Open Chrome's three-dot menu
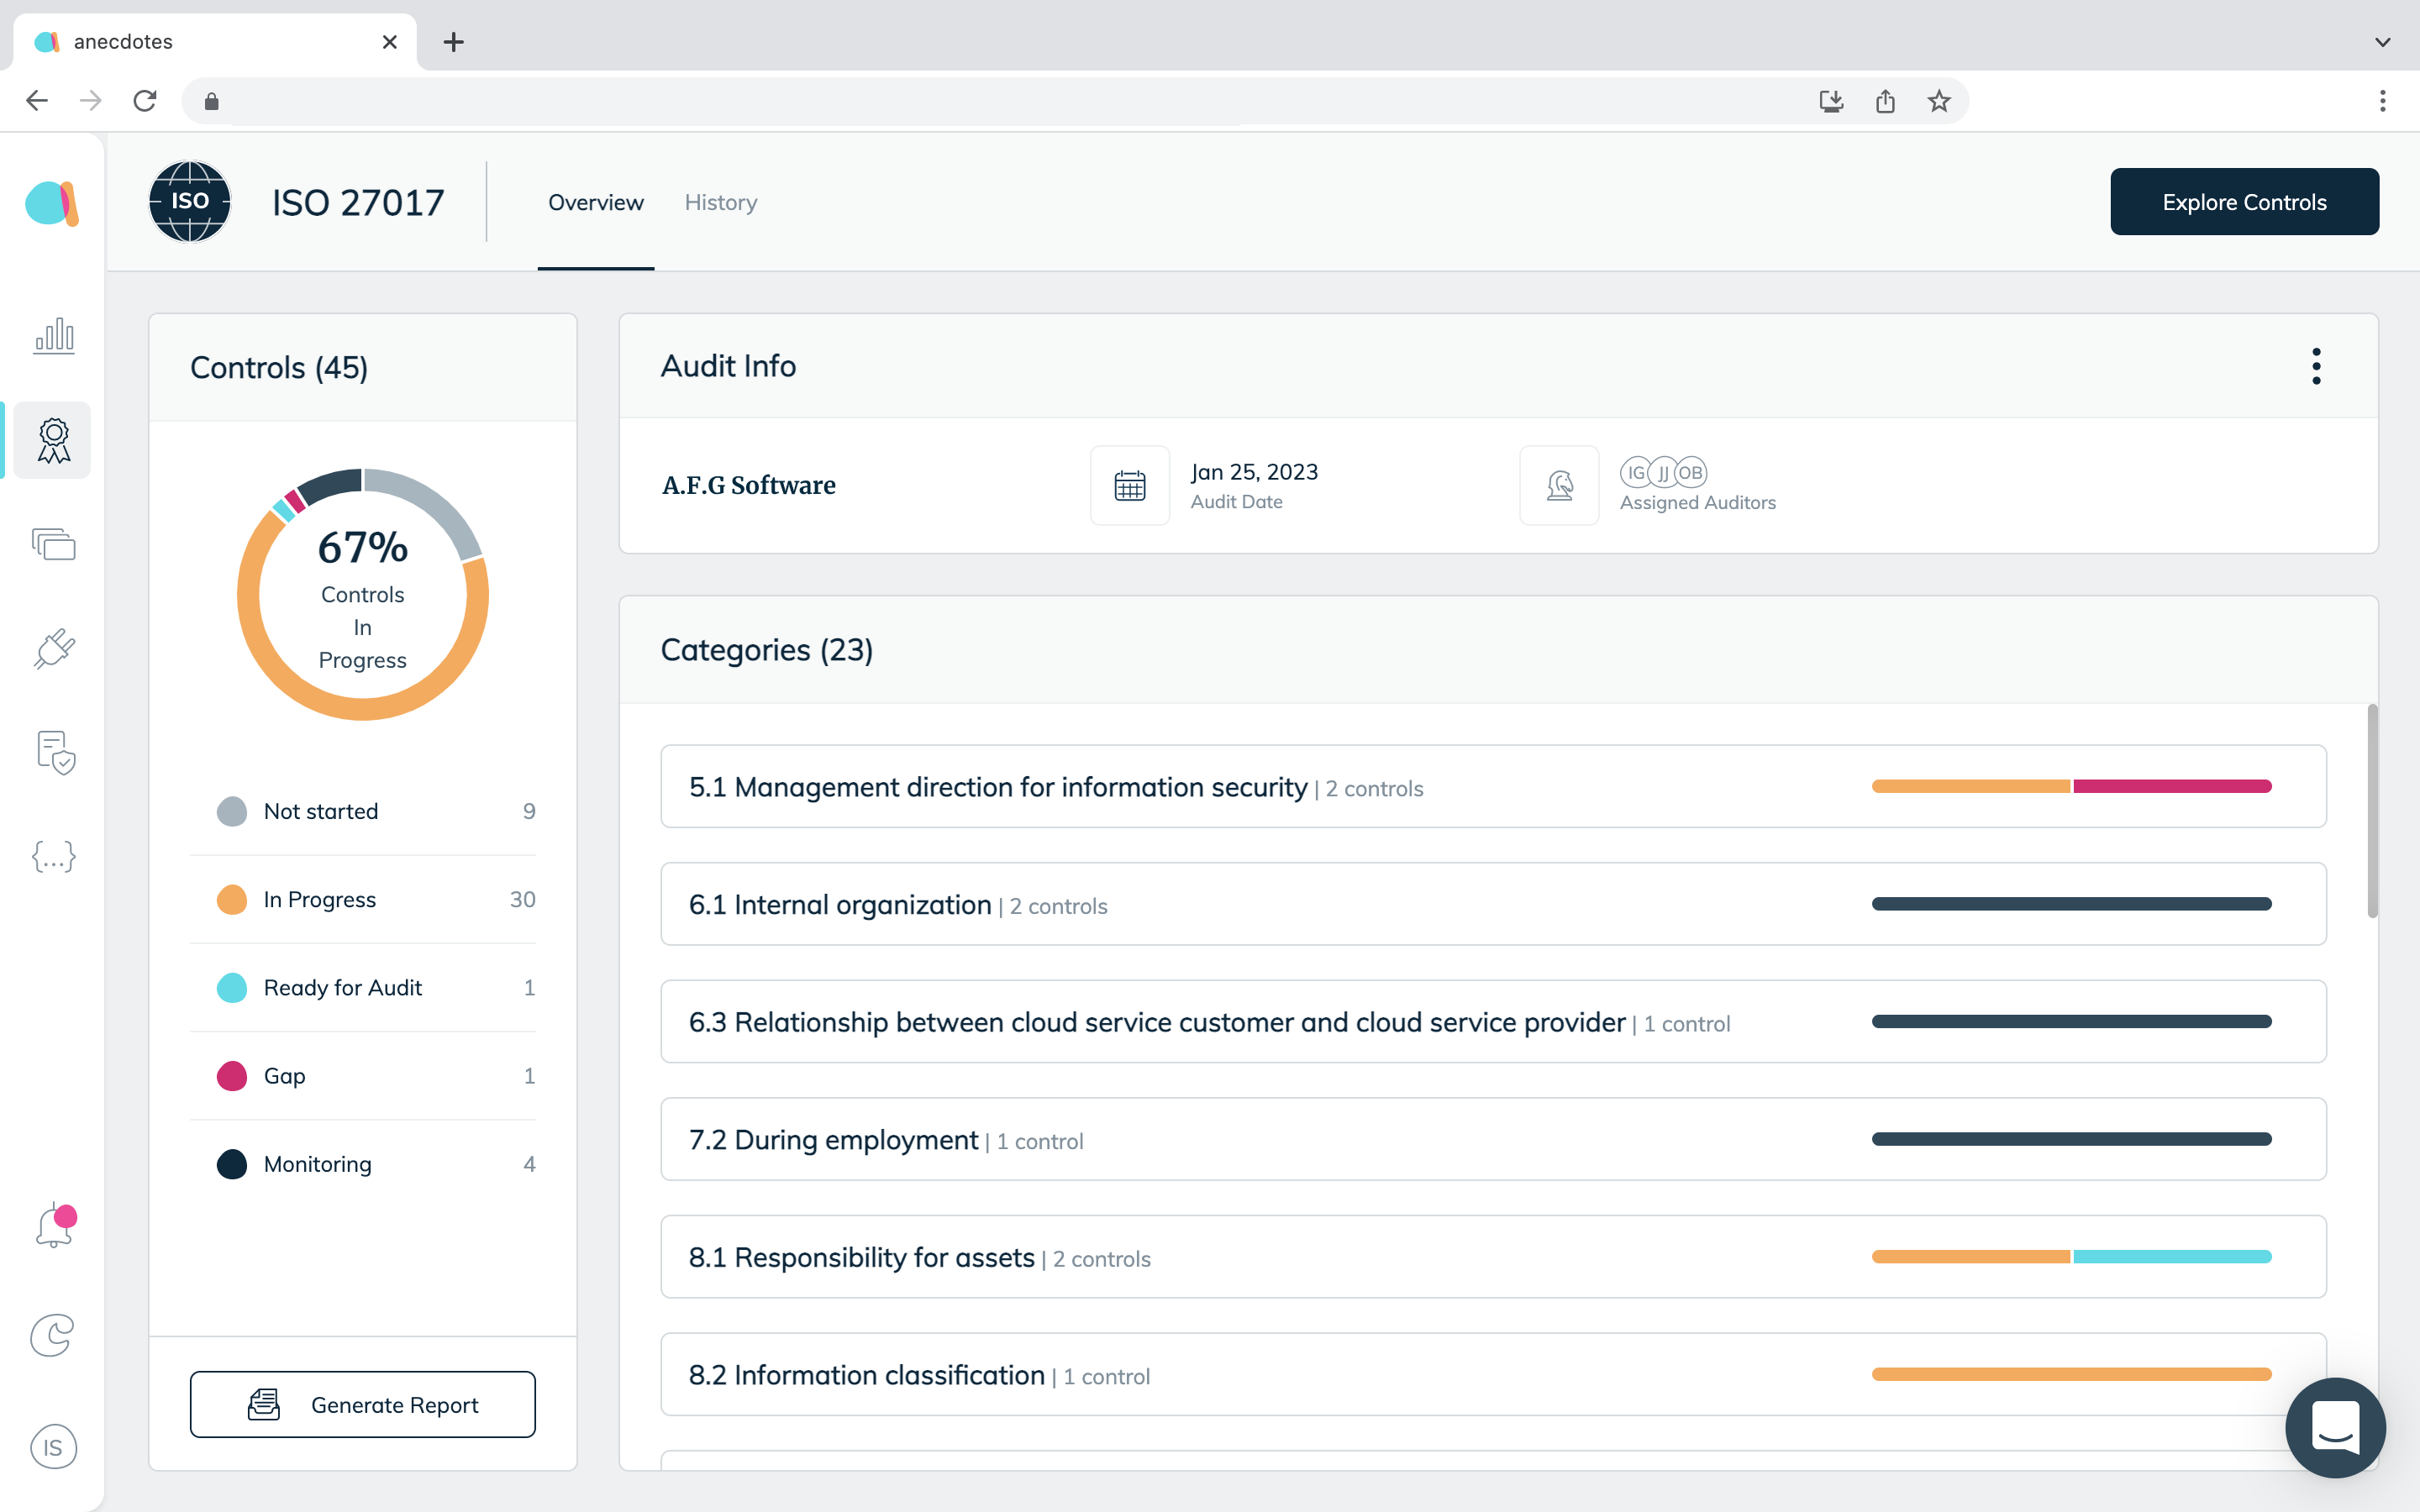Viewport: 2420px width, 1512px height. tap(2382, 101)
